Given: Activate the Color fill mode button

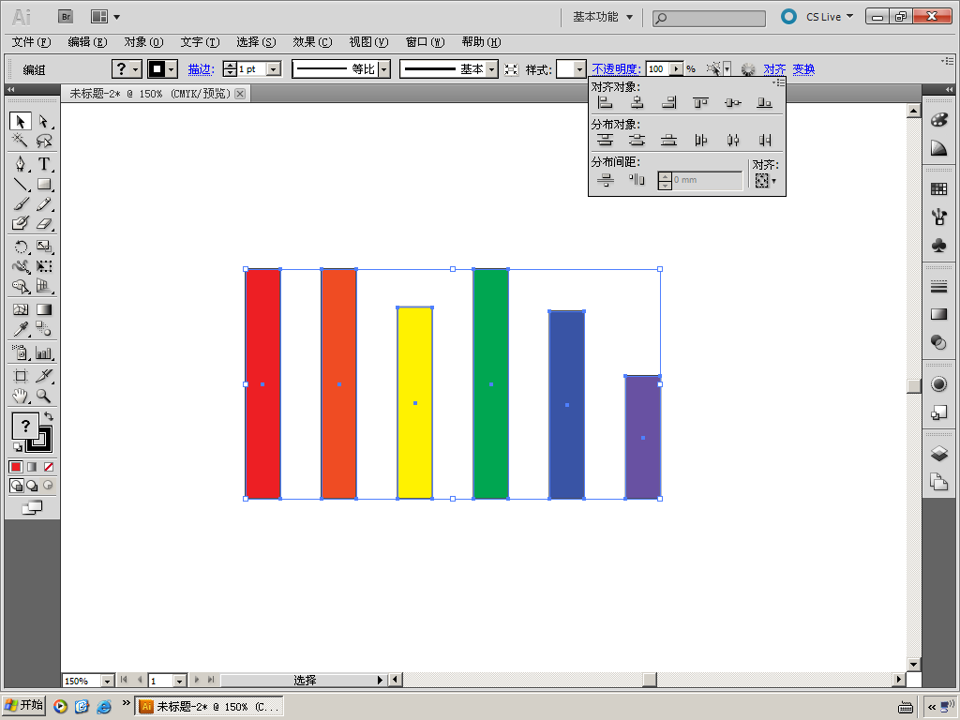Looking at the screenshot, I should pyautogui.click(x=16, y=467).
